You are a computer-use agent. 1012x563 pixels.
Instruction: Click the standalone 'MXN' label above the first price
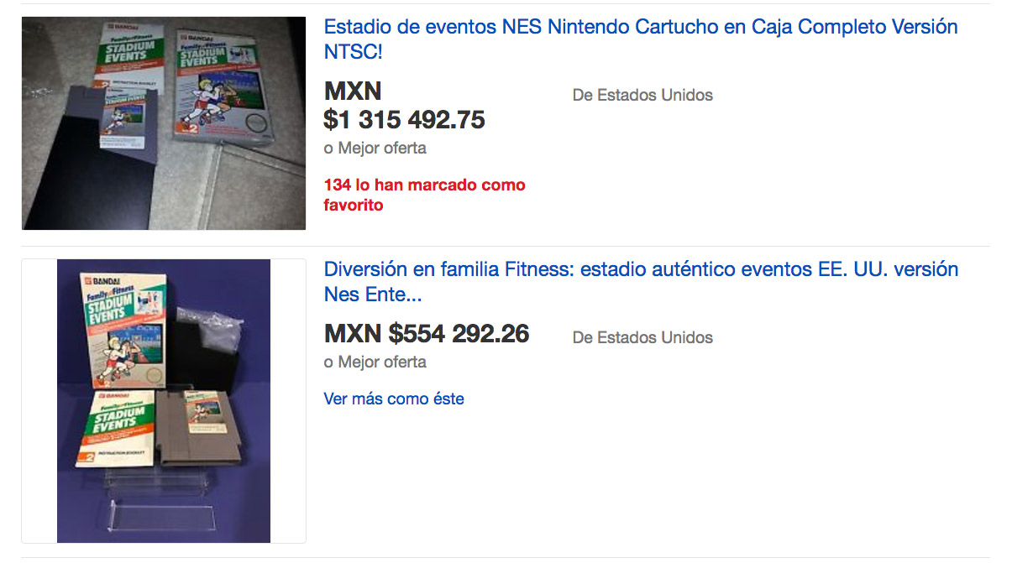click(353, 91)
